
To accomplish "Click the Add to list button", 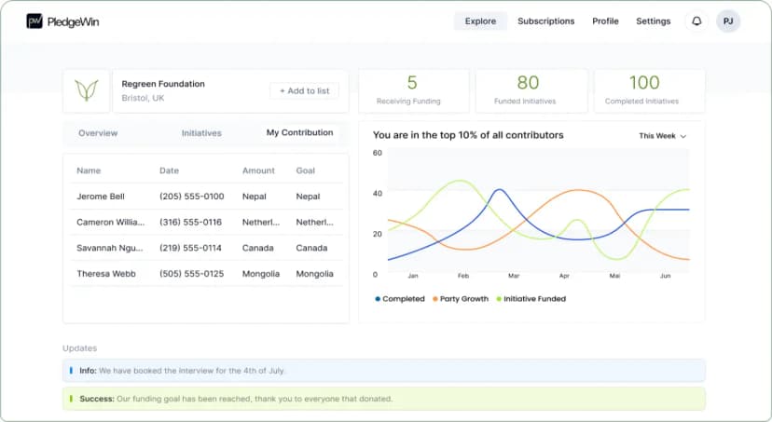I will click(x=304, y=91).
